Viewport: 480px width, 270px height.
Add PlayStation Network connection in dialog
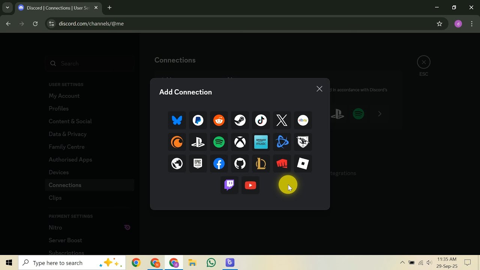pyautogui.click(x=198, y=142)
